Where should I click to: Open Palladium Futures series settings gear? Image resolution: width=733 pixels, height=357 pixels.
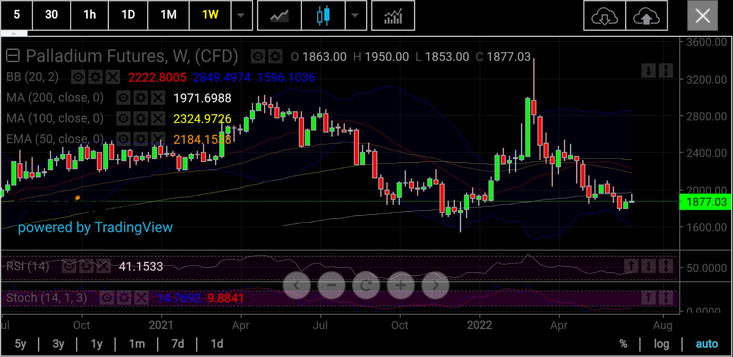point(275,57)
